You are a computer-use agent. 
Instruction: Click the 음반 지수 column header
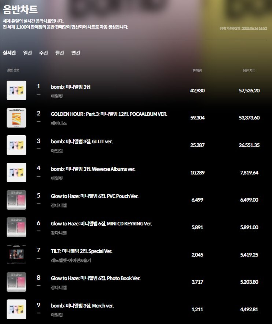pyautogui.click(x=249, y=71)
